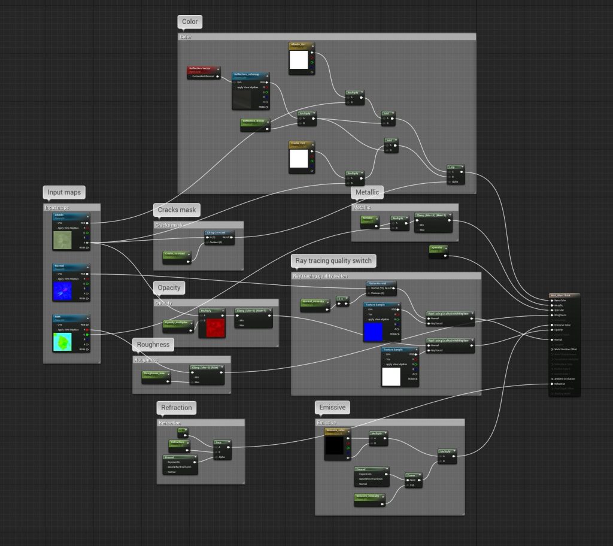Image resolution: width=613 pixels, height=546 pixels.
Task: Expand the Roughness_max node with its arrow
Action: tap(168, 375)
